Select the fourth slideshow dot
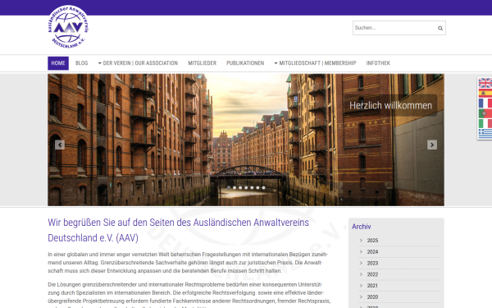This screenshot has height=308, width=492. 246,187
